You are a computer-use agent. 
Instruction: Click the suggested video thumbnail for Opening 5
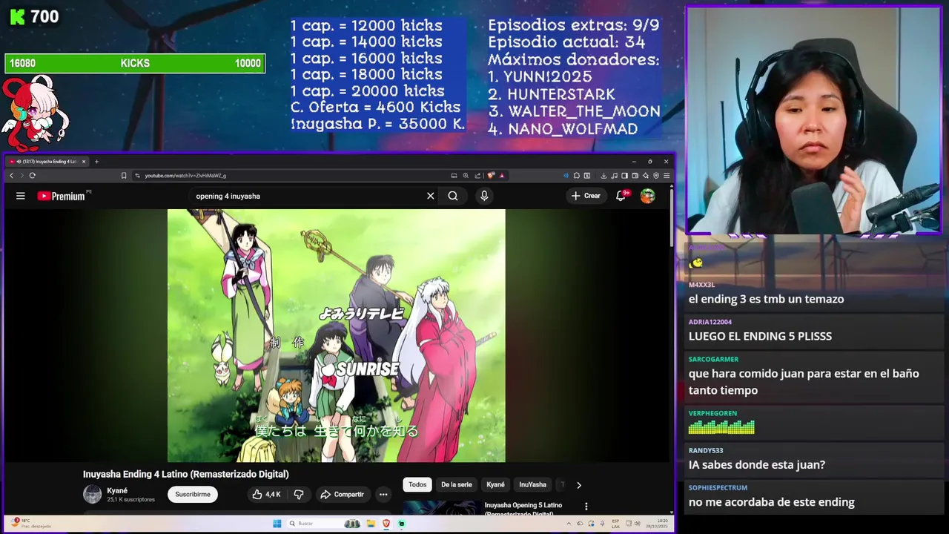pyautogui.click(x=440, y=509)
